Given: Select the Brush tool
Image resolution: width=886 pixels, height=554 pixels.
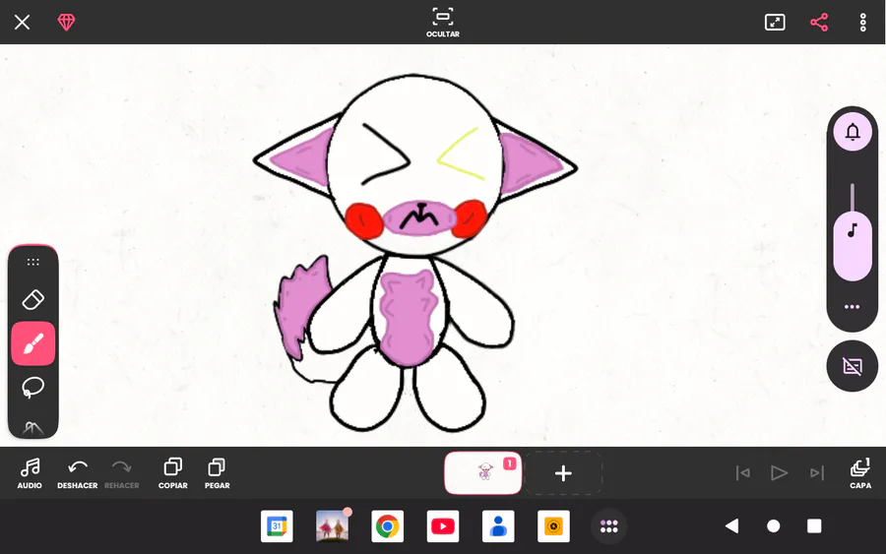Looking at the screenshot, I should coord(32,343).
